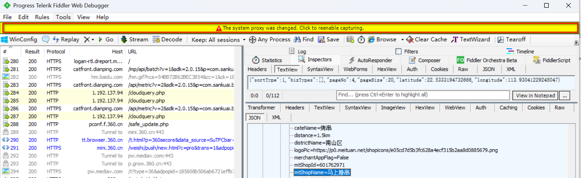Open the Browse dropdown arrow

click(x=402, y=40)
